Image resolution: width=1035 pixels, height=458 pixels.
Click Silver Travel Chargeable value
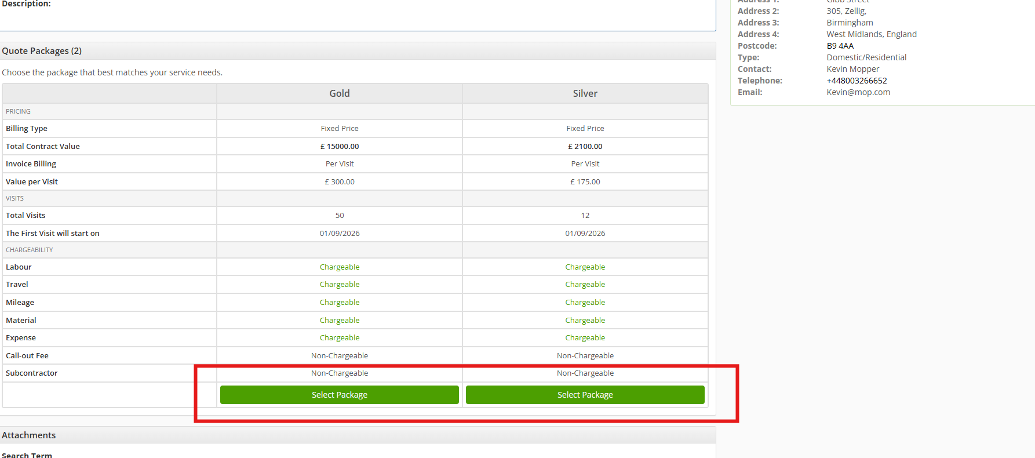coord(585,285)
